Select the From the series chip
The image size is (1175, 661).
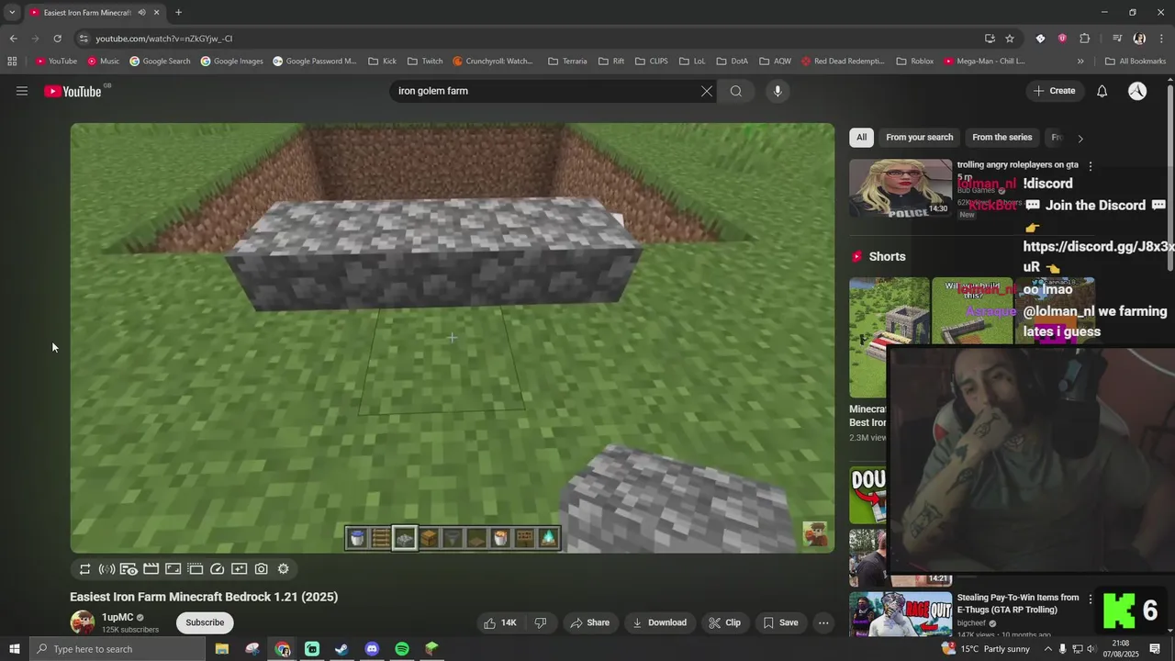coord(1002,138)
